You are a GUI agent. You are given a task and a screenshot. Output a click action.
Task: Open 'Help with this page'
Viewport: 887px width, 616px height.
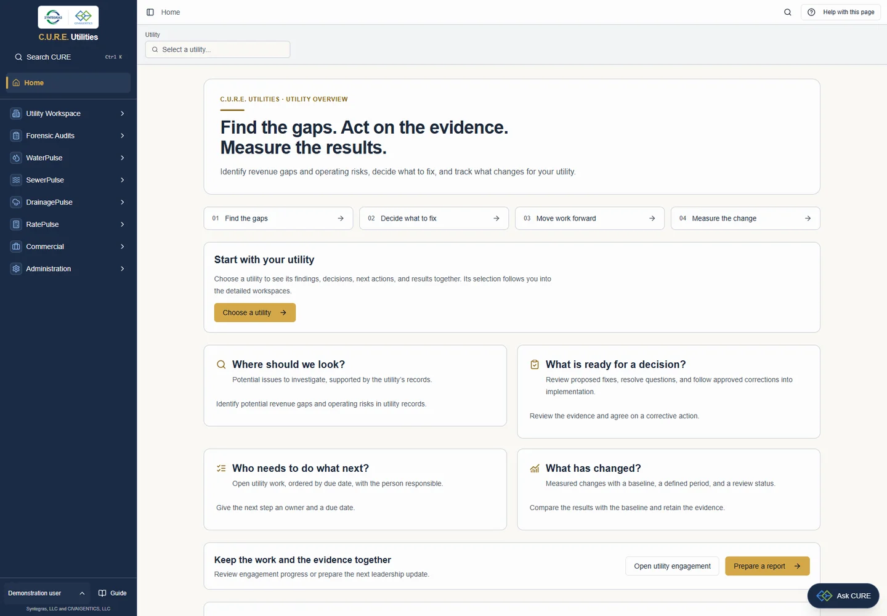[x=841, y=12]
